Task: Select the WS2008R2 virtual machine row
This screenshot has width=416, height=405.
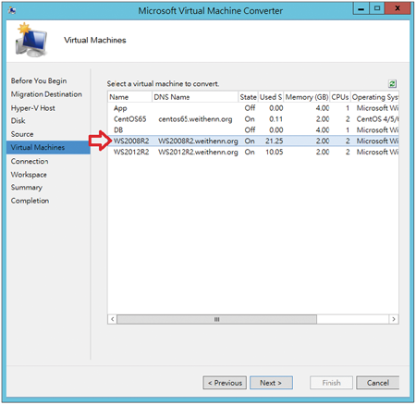Action: [x=253, y=141]
